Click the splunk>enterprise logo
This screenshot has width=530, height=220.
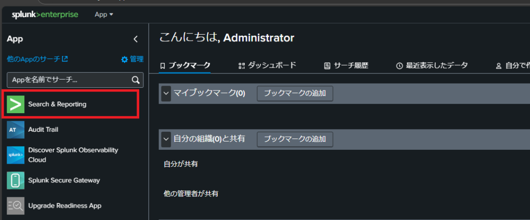pos(45,14)
